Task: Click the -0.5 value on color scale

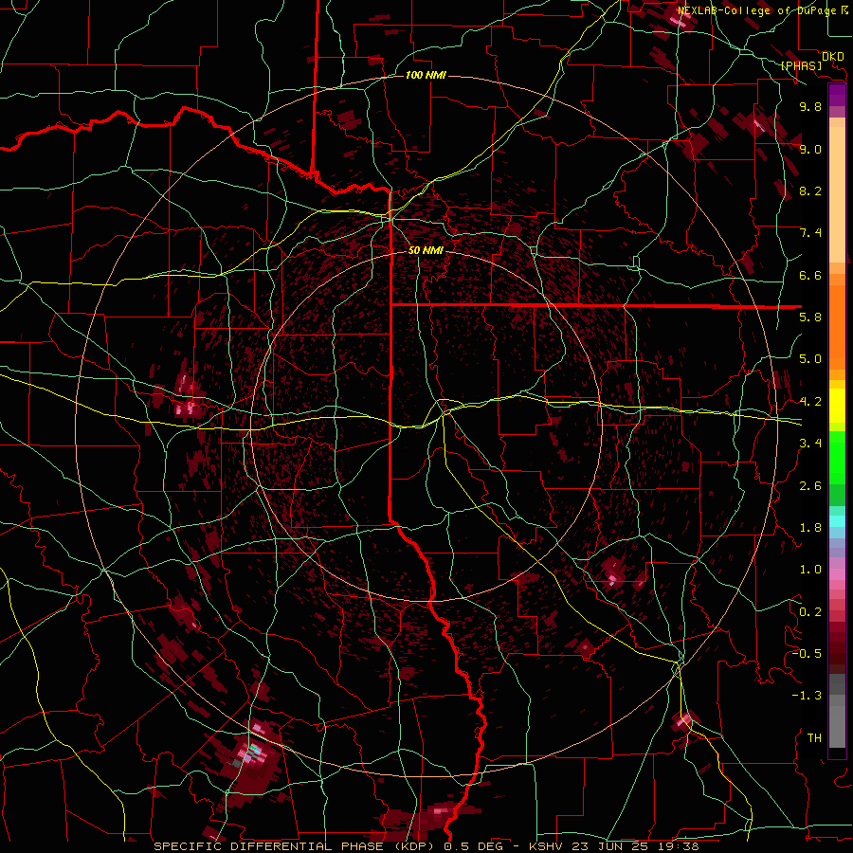Action: tap(807, 654)
